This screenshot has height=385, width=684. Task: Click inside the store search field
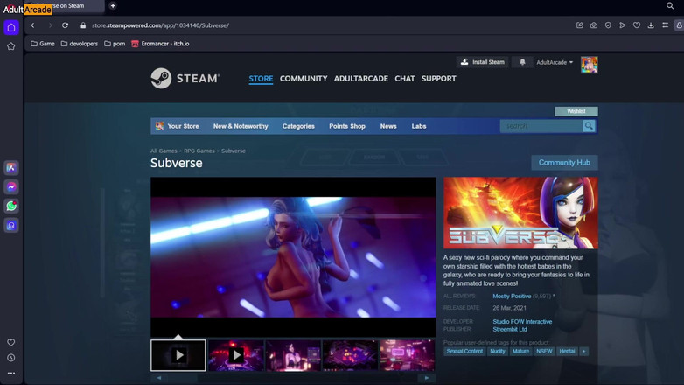coord(541,126)
